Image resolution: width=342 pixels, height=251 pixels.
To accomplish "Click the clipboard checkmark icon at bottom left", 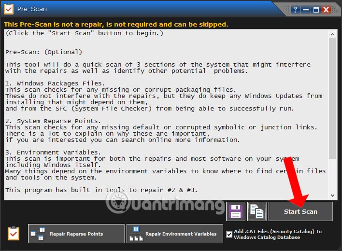I will (x=14, y=234).
